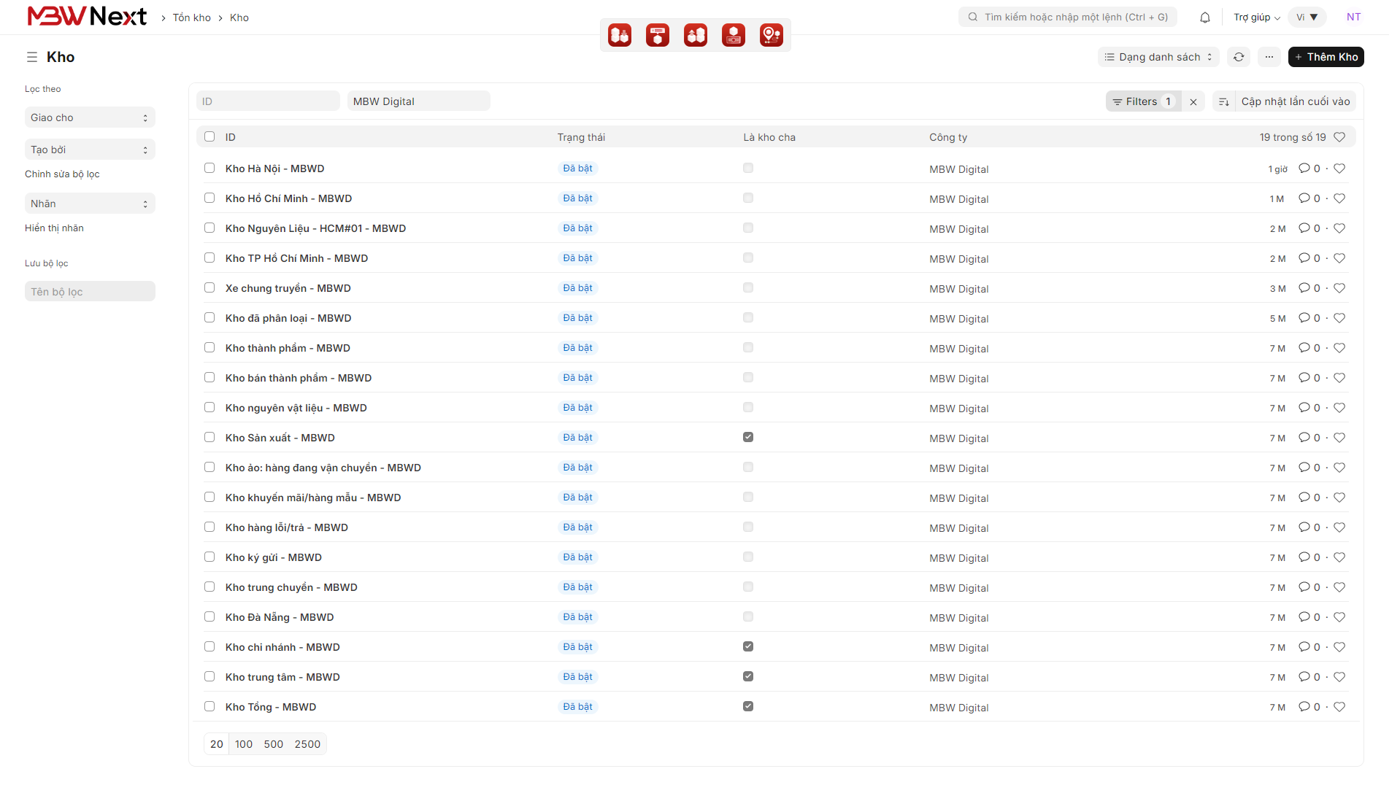Viewport: 1400px width, 785px height.
Task: Clear the applied filter with the X
Action: pos(1193,101)
